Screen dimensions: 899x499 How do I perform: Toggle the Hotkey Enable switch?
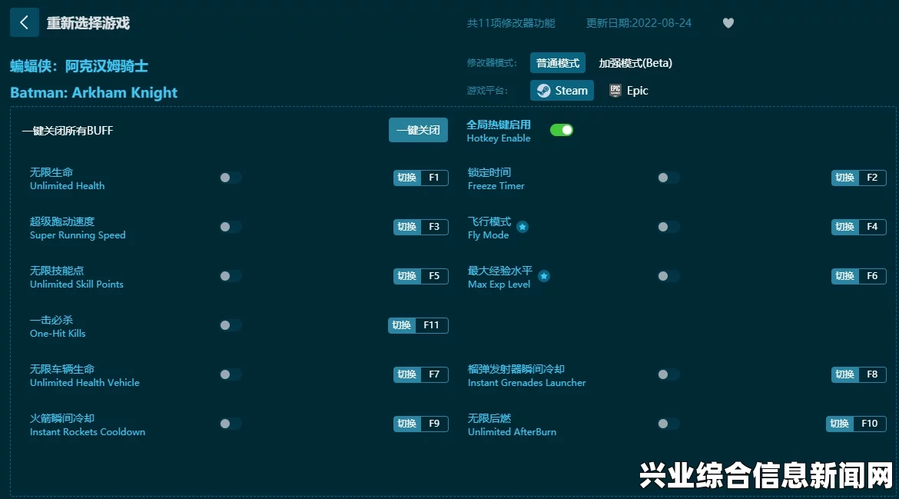coord(562,130)
